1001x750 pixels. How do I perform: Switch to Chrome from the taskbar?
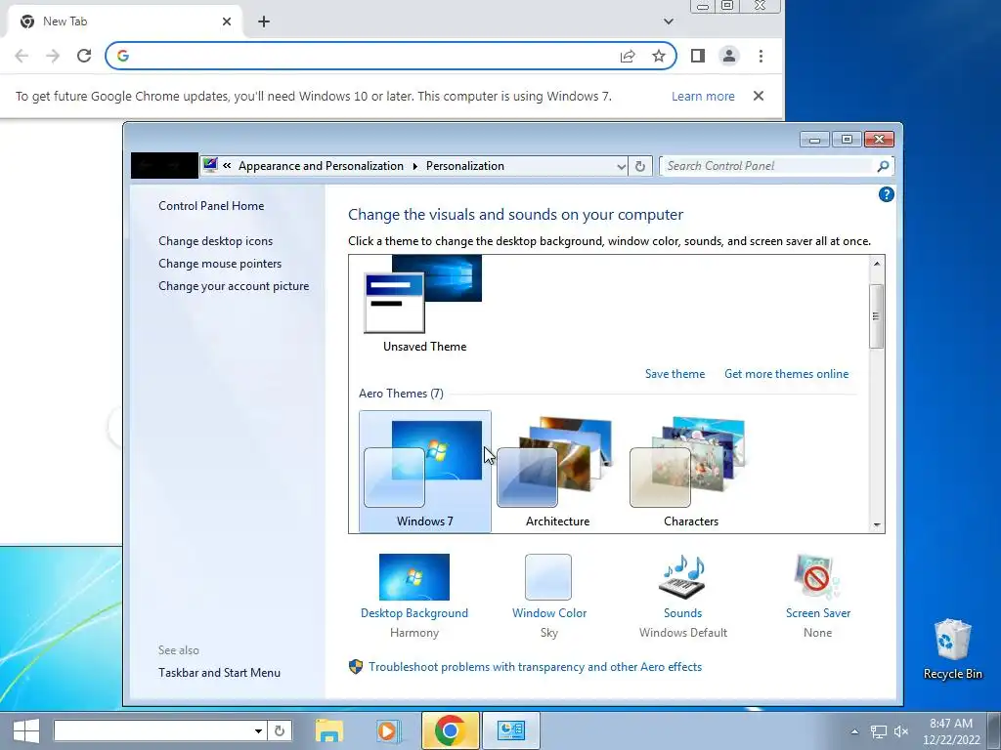[x=450, y=730]
